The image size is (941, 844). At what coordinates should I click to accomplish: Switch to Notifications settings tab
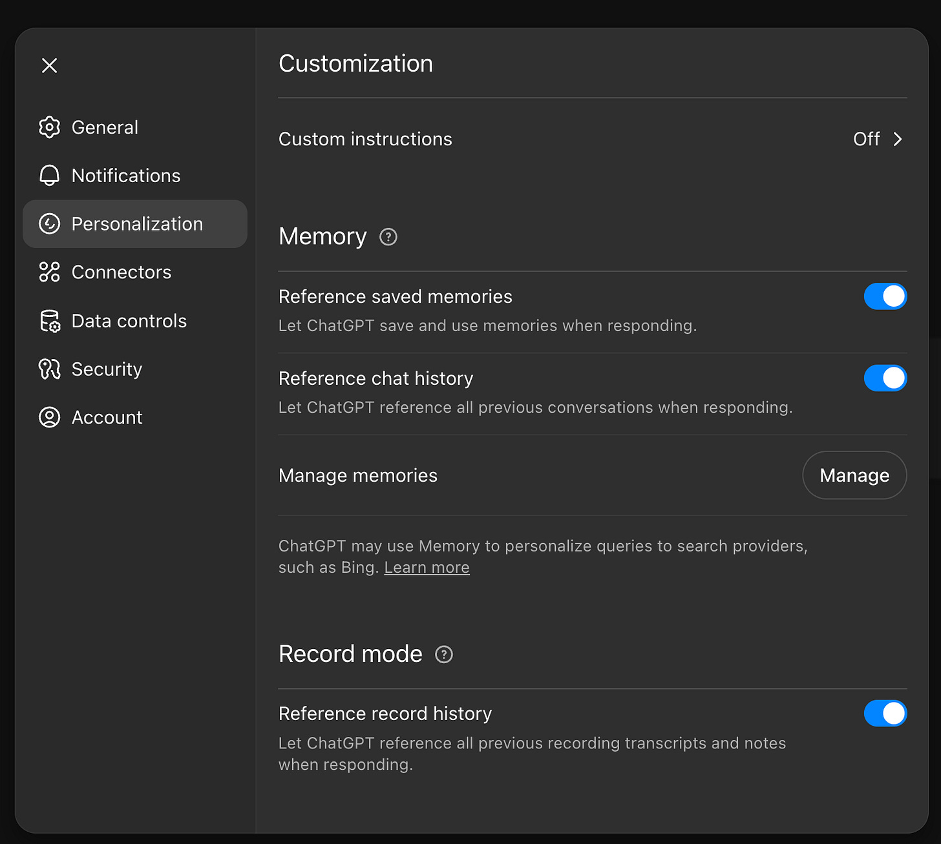point(135,176)
